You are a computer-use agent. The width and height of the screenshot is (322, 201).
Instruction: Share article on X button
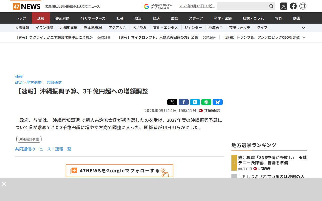(x=172, y=102)
